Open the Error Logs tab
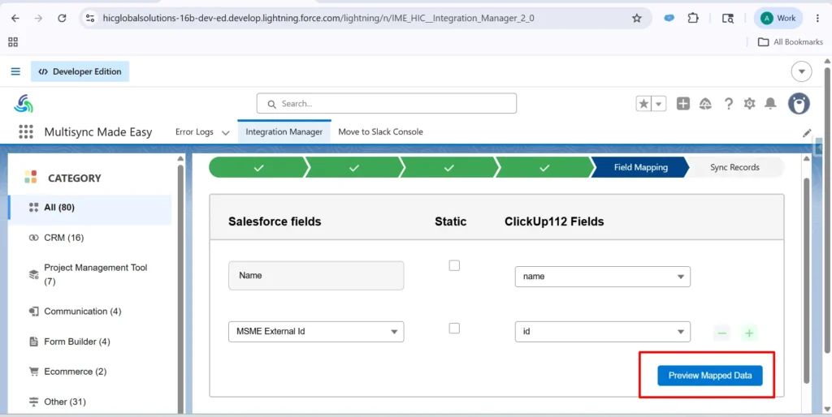The height and width of the screenshot is (417, 832). (194, 132)
